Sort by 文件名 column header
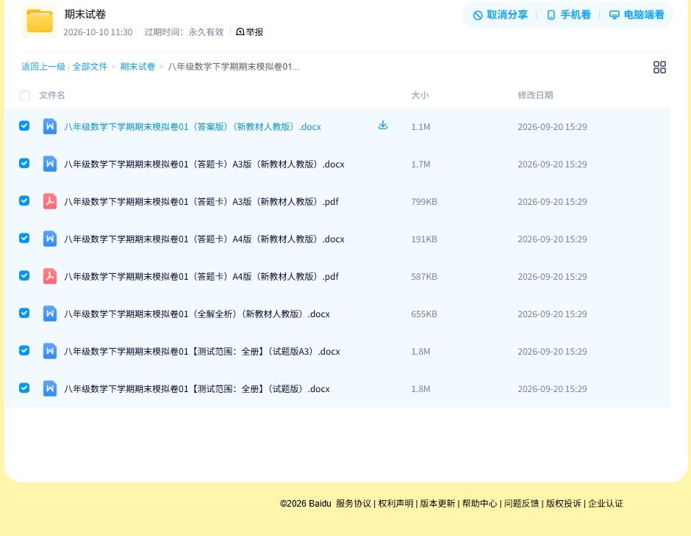Viewport: 691px width, 536px height. point(52,95)
